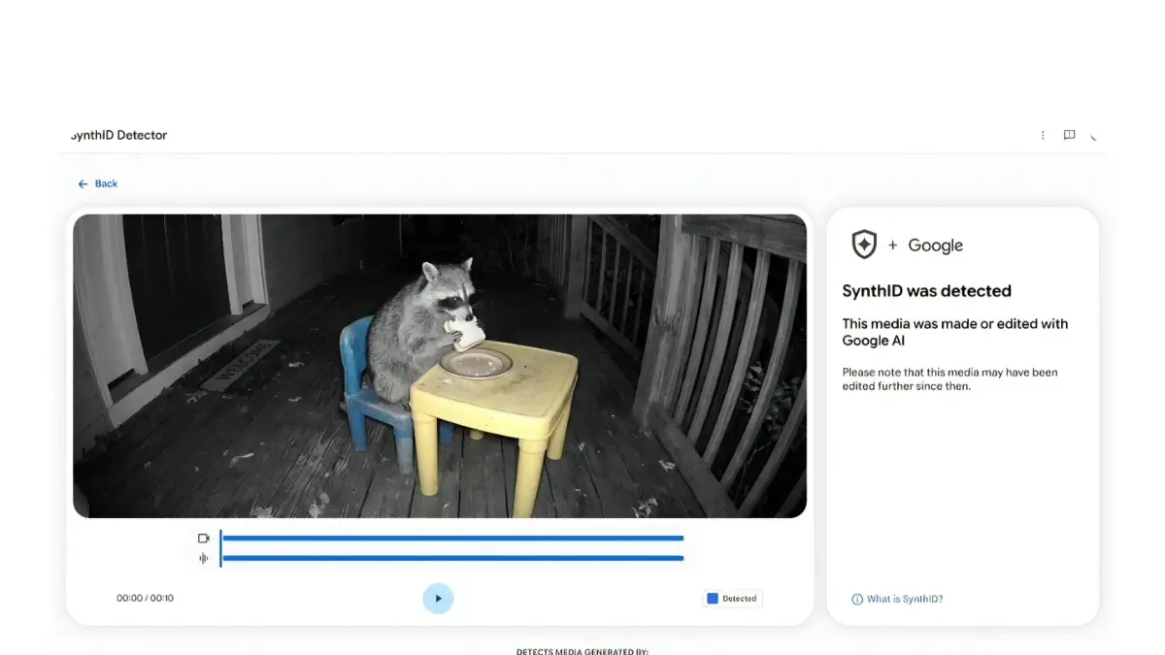This screenshot has width=1165, height=655.
Task: Open the What is SynthID? link
Action: pyautogui.click(x=905, y=599)
